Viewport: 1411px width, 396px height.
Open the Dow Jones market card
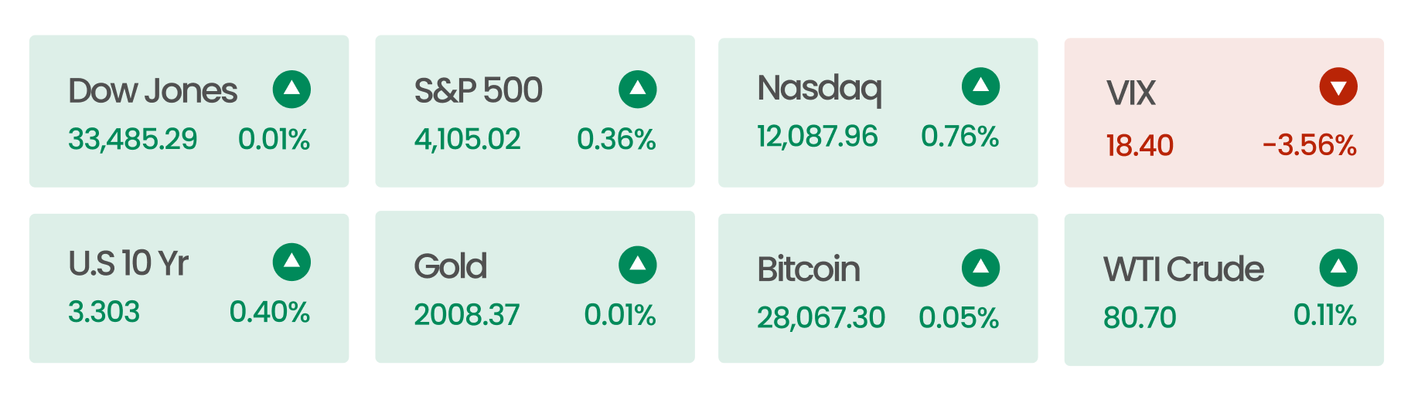[x=189, y=111]
